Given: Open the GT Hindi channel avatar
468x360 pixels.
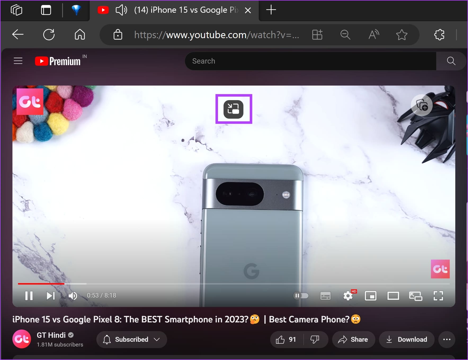Looking at the screenshot, I should 22,339.
